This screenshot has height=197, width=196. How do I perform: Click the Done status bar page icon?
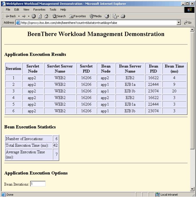pyautogui.click(x=4, y=194)
